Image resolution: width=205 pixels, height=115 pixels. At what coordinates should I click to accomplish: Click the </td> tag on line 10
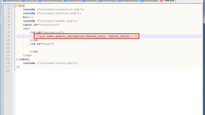coord(34,40)
